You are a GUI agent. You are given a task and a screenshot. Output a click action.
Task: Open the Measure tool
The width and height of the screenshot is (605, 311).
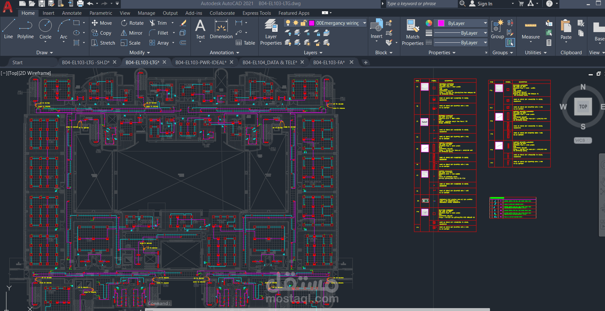(530, 30)
